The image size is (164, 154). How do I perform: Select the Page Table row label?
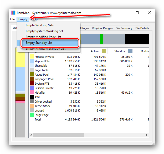(x=42, y=70)
